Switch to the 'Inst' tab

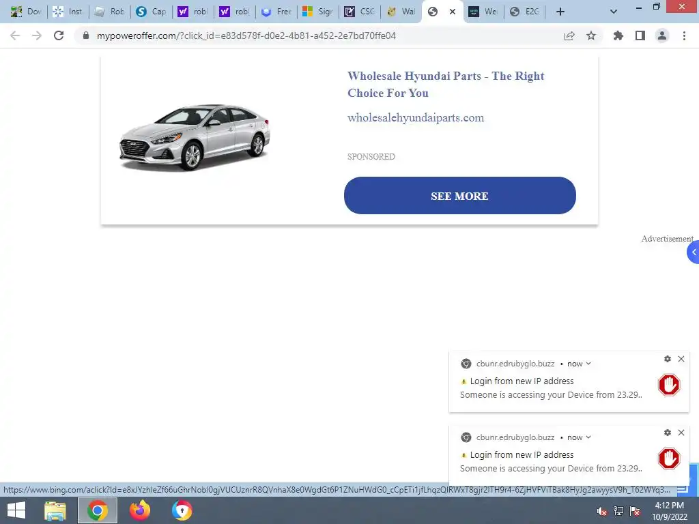[x=68, y=12]
